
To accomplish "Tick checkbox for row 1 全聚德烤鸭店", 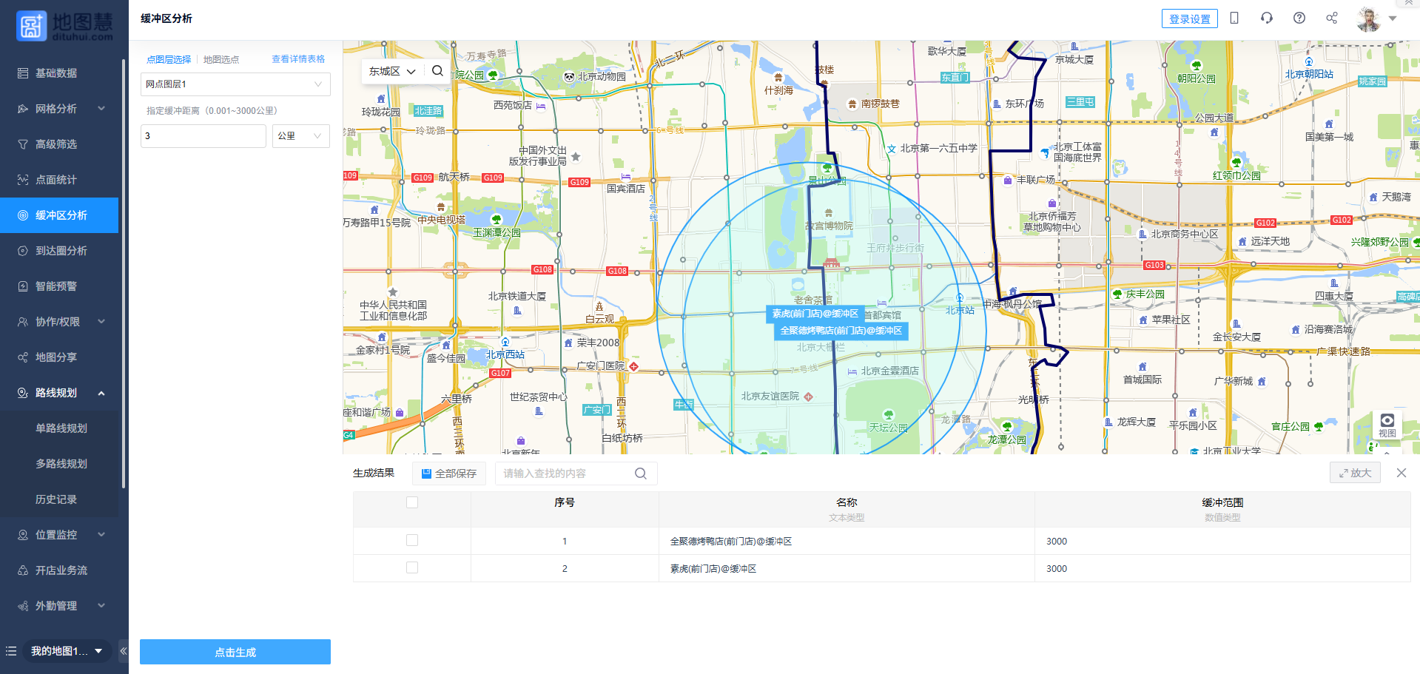I will point(412,541).
